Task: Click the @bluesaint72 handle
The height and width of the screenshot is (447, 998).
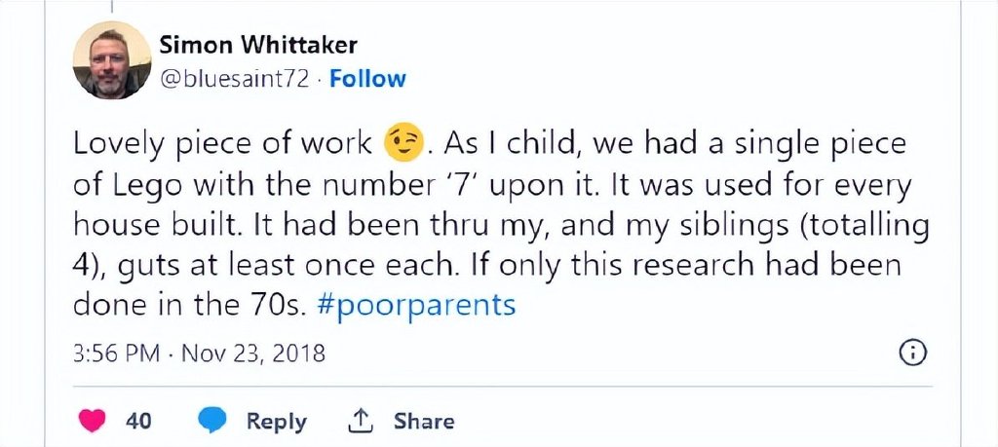Action: pyautogui.click(x=234, y=79)
